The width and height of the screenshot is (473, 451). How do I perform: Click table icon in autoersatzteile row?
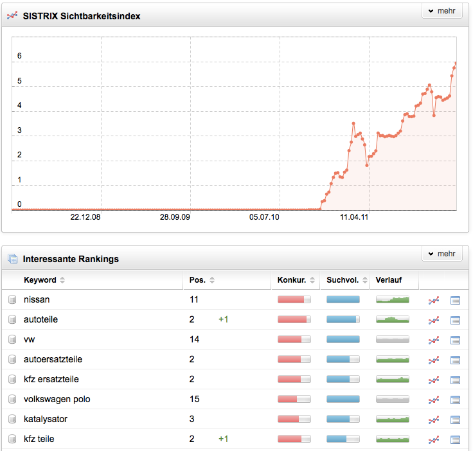pyautogui.click(x=455, y=360)
